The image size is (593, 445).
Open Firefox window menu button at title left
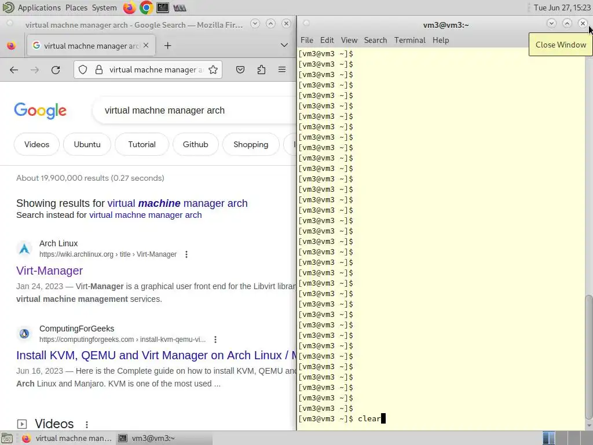[10, 23]
